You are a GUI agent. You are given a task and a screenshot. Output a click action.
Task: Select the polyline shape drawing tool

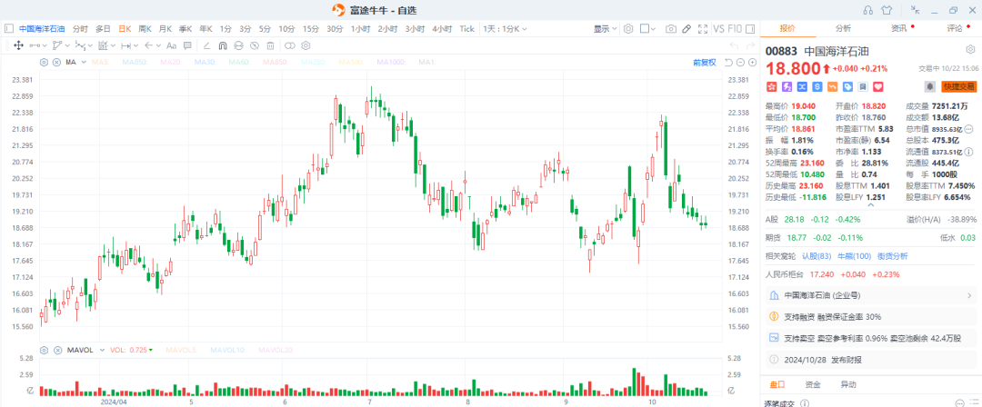[57, 45]
